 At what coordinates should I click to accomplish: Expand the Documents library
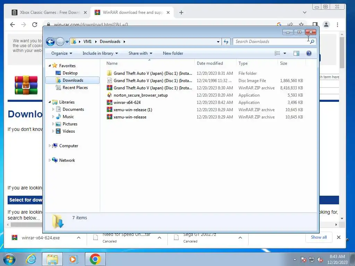pos(53,109)
